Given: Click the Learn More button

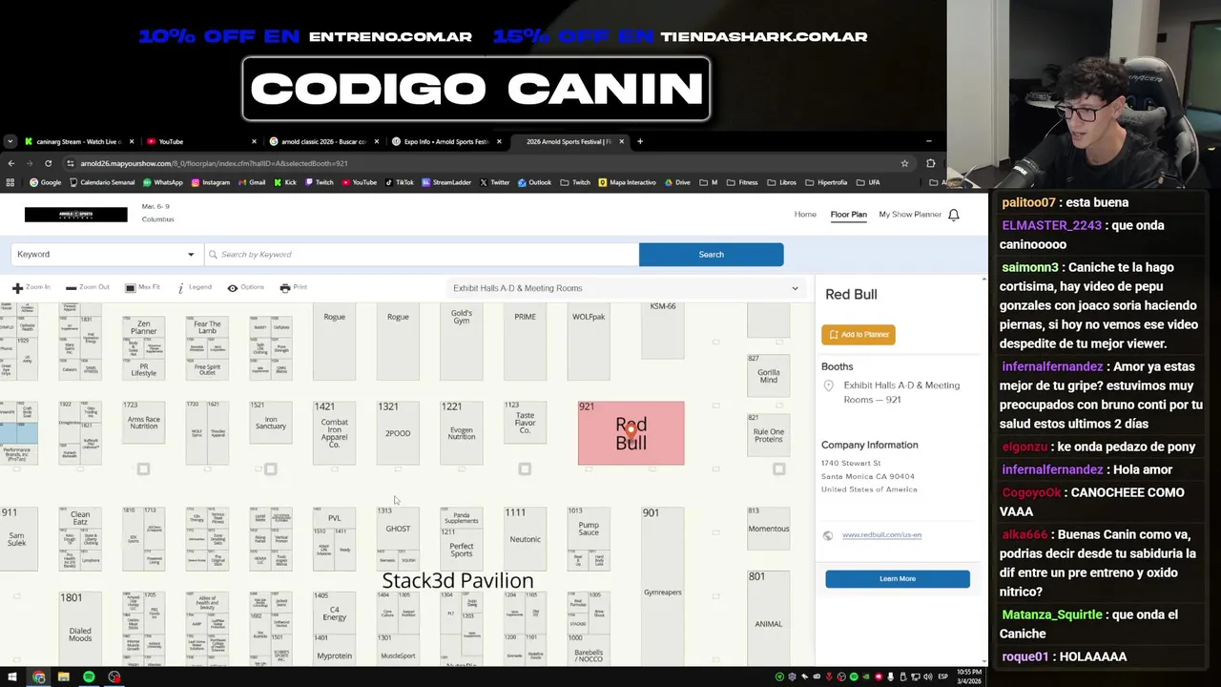Looking at the screenshot, I should coord(898,579).
